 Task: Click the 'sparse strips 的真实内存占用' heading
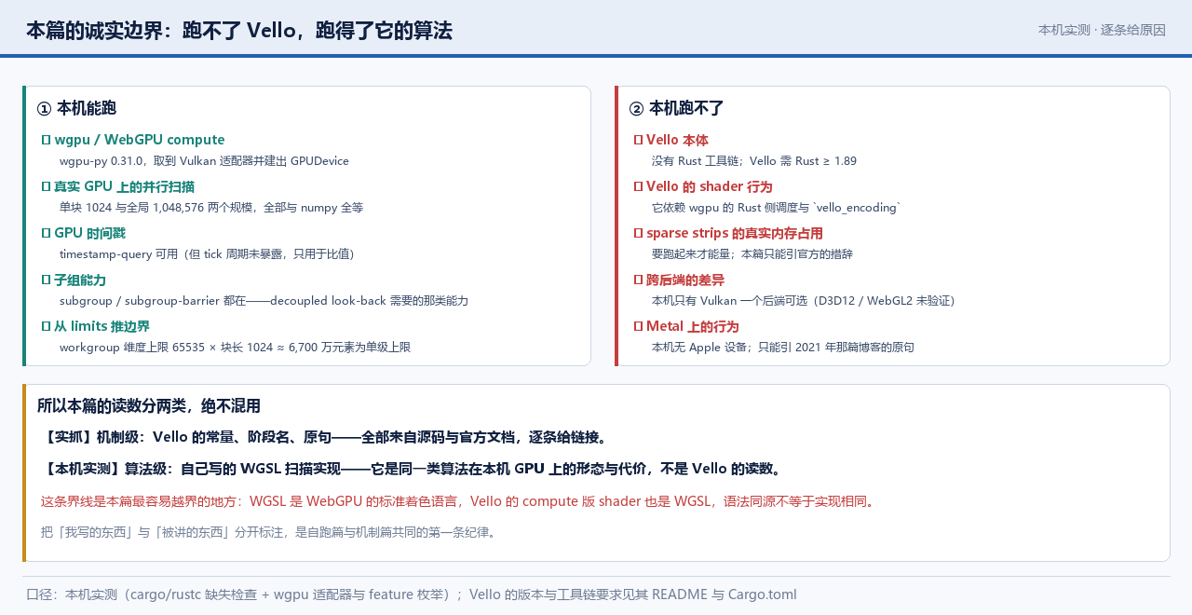[x=735, y=233]
